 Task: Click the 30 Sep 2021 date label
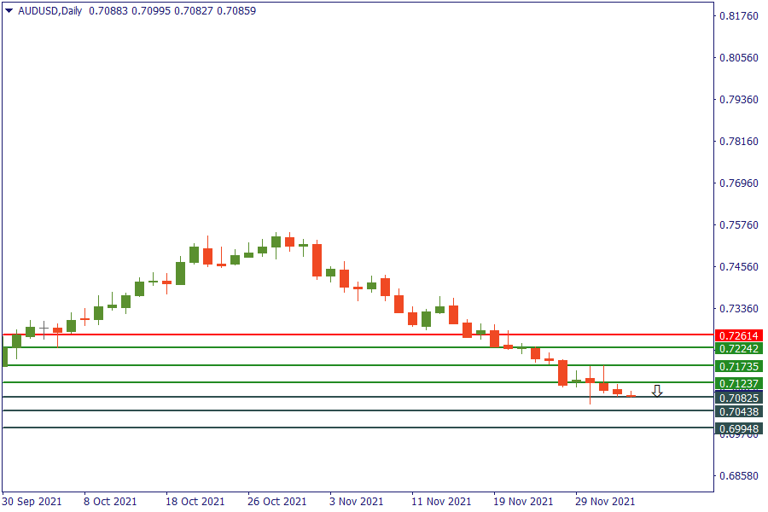32,502
